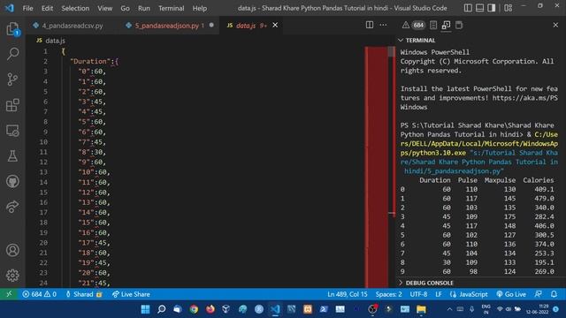Close the data.js tab
The height and width of the screenshot is (318, 566).
275,25
